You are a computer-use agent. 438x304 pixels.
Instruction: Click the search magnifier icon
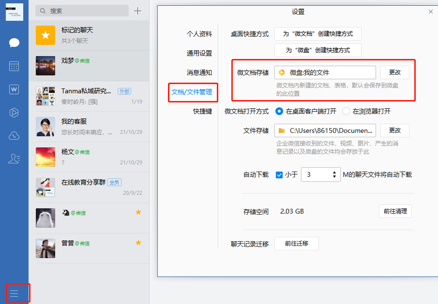click(43, 11)
